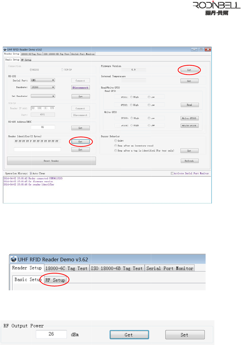Click the globe icon in the enlarged title bar
This screenshot has height=345, width=241.
coord(14,260)
